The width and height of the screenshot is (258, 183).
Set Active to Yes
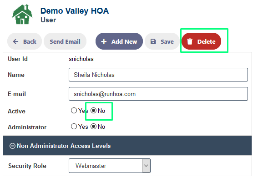click(74, 111)
